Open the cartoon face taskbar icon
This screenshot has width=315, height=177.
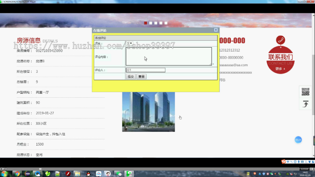pyautogui.click(x=108, y=174)
